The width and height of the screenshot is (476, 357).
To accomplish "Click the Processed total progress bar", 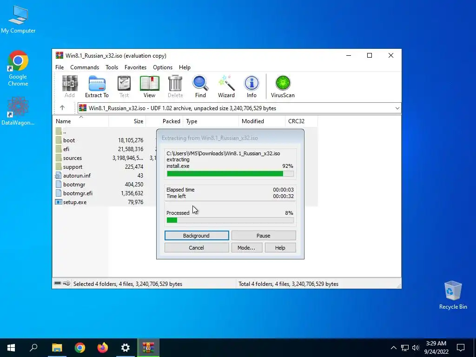I will tap(230, 220).
